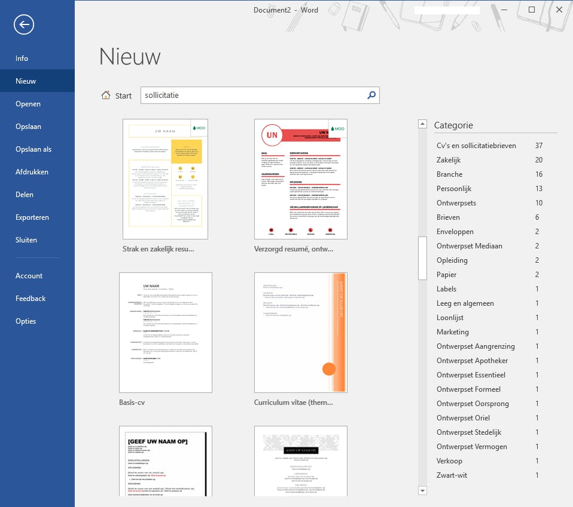Select Strak en zakelijk resumé template
This screenshot has height=507, width=573.
(166, 179)
